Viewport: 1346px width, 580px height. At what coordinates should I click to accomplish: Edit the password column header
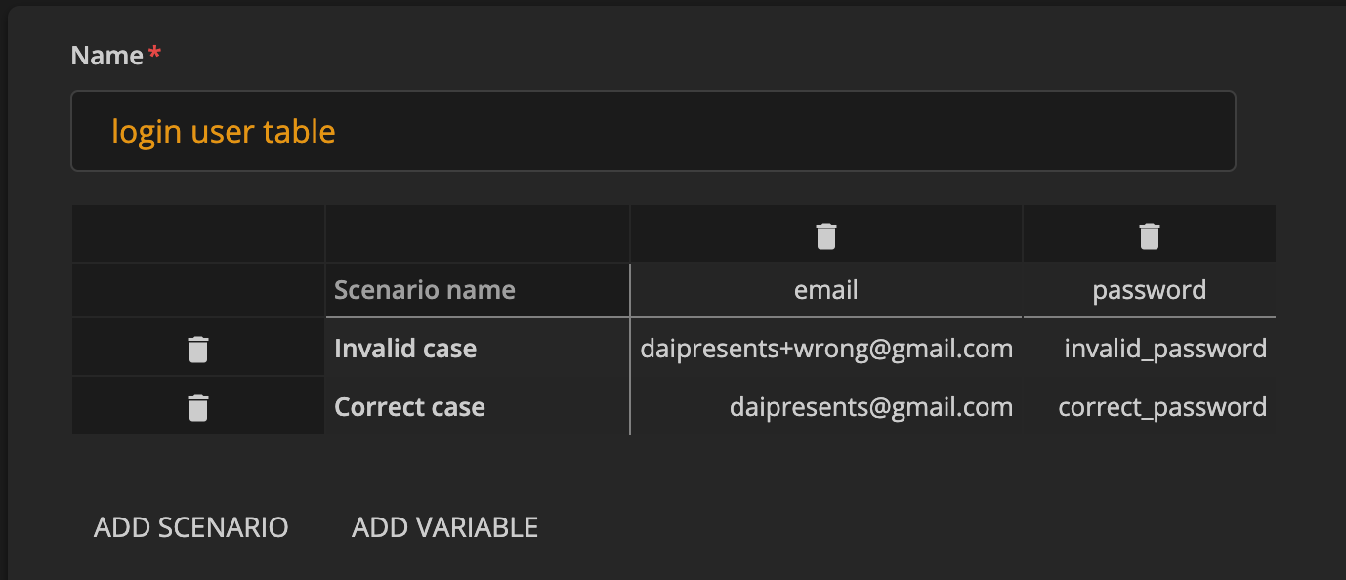1149,290
